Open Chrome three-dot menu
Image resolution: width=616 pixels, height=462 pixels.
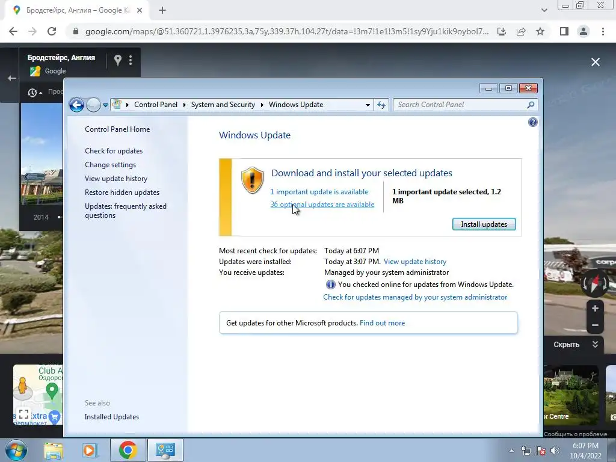click(x=603, y=31)
